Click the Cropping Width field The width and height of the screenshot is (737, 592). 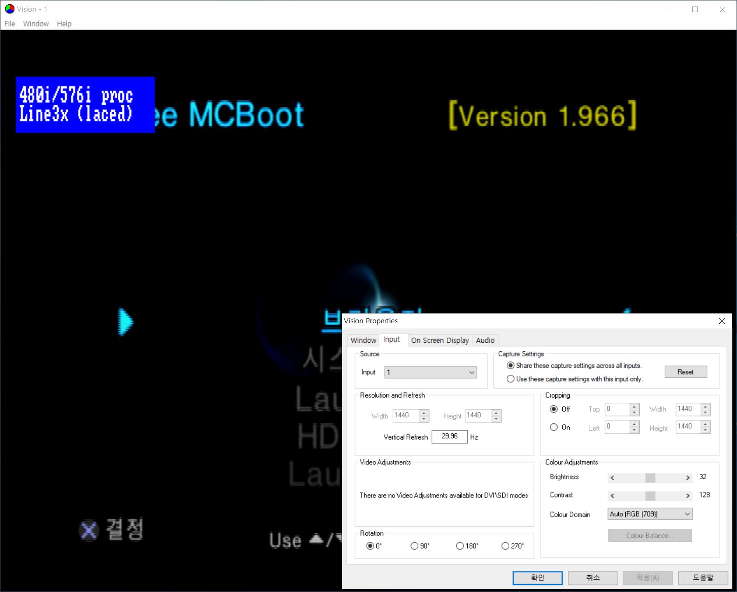(689, 409)
